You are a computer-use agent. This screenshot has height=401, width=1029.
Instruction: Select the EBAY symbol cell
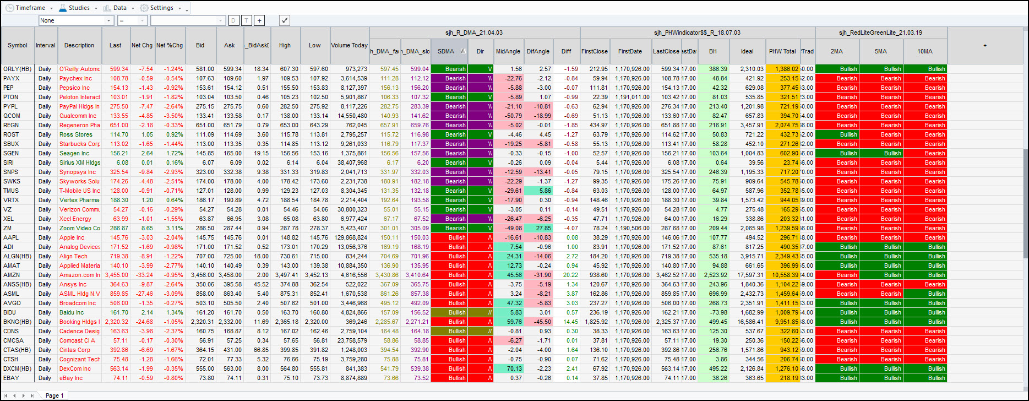tap(18, 378)
